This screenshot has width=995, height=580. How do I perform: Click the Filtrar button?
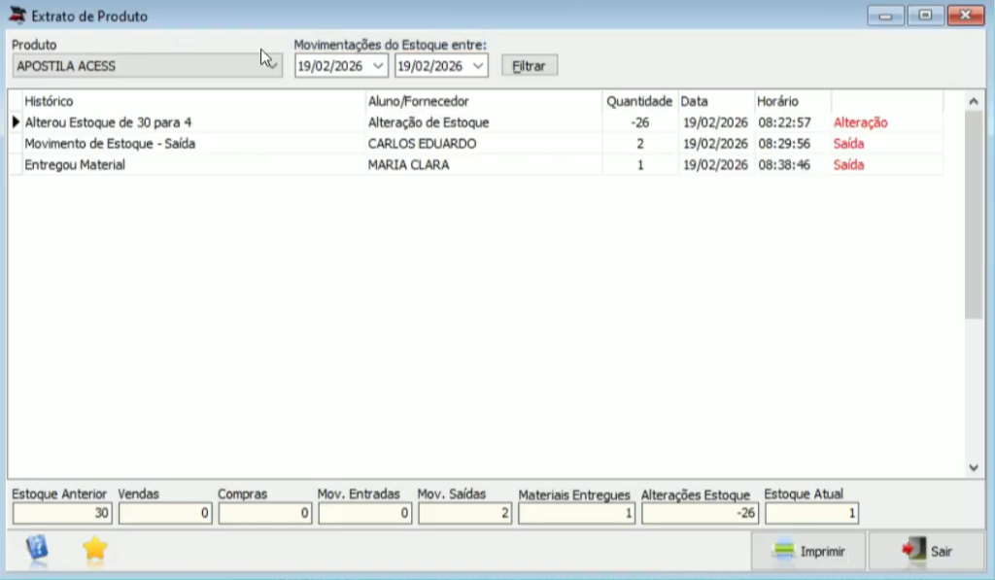click(x=530, y=66)
